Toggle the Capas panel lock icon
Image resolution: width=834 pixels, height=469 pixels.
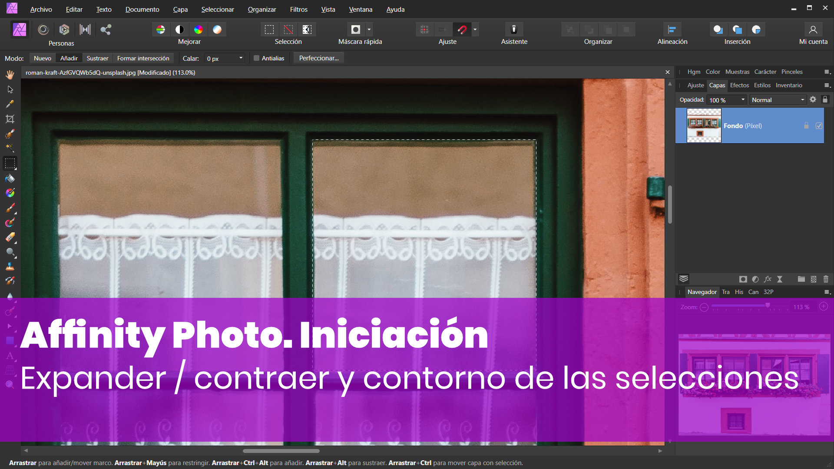point(825,99)
